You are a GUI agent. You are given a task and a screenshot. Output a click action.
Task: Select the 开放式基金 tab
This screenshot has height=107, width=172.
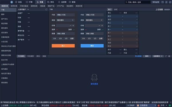24,6
